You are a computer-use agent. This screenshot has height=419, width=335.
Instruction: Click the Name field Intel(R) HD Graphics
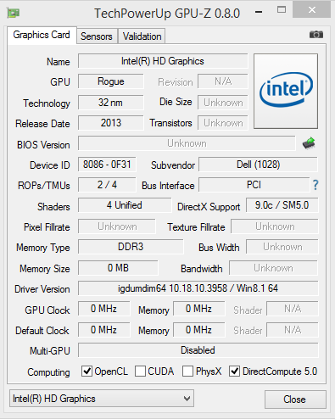[x=163, y=61]
